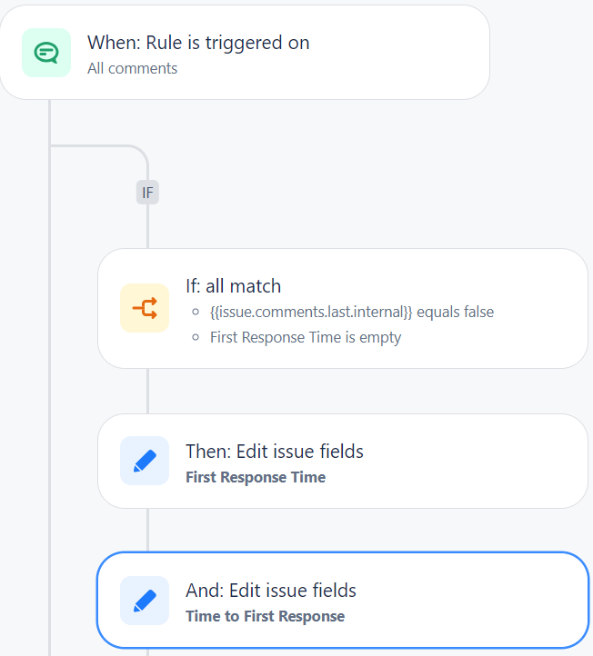
Task: Click connector line between If and Then cards
Action: pyautogui.click(x=147, y=392)
